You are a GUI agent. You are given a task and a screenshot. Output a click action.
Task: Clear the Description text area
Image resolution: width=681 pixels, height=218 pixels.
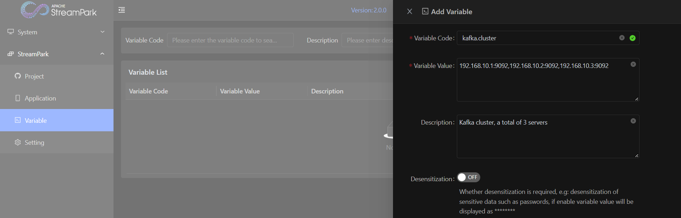633,121
